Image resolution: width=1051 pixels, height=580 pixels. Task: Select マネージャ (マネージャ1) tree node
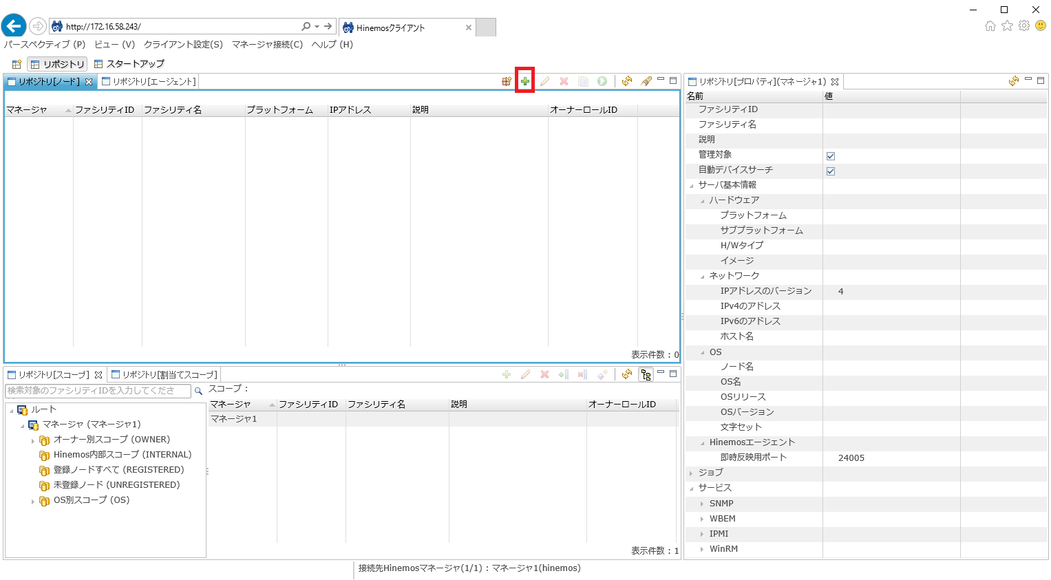click(x=92, y=425)
